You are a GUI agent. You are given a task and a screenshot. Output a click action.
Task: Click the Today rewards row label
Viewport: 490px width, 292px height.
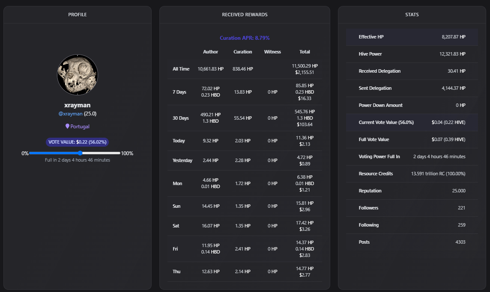click(x=179, y=141)
